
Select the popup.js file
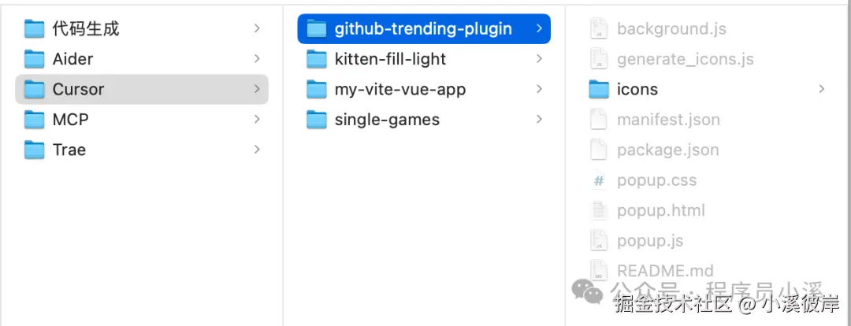pos(649,241)
